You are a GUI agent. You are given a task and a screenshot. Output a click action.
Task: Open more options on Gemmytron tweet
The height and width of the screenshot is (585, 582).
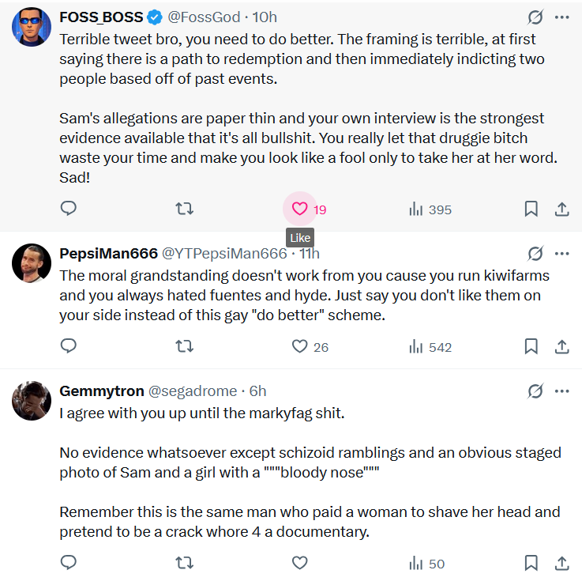562,391
